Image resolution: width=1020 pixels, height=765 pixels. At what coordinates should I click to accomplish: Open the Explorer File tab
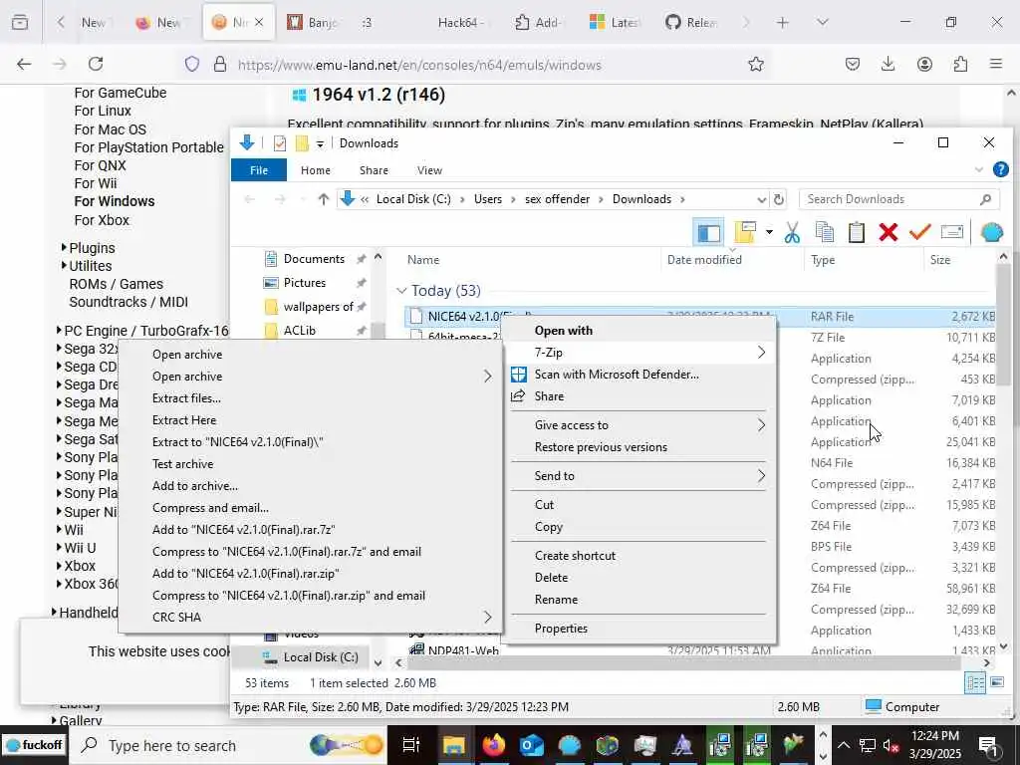[258, 169]
